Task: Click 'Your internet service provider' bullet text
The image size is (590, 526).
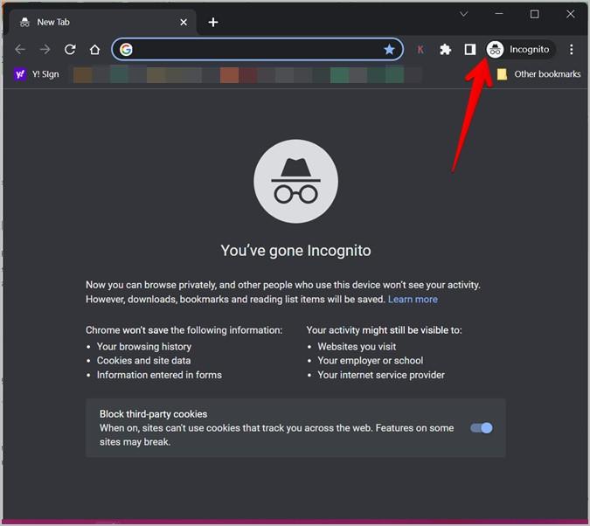Action: (x=381, y=375)
